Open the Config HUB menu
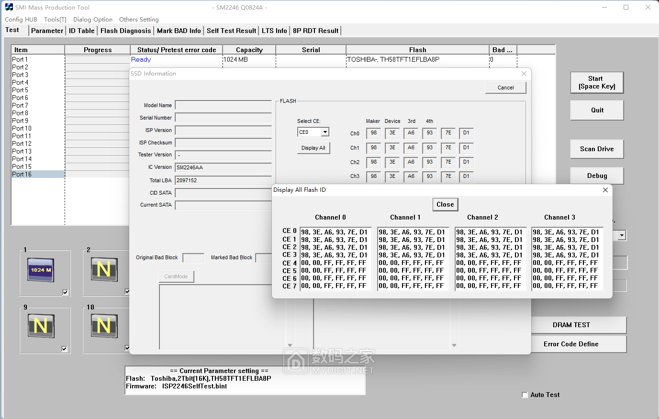659x419 pixels. (21, 20)
